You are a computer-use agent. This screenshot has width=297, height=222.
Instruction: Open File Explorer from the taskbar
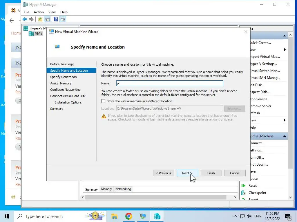[114, 216]
